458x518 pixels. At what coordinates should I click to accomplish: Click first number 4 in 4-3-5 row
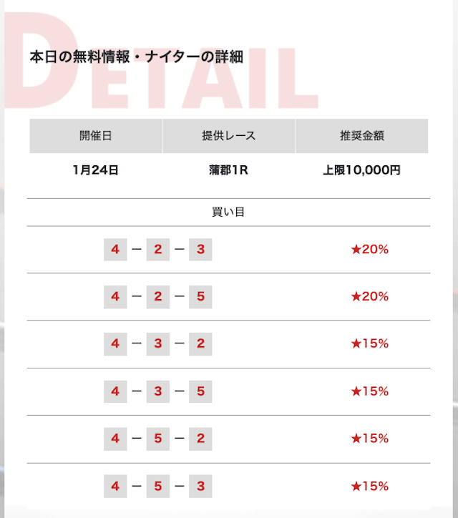115,391
